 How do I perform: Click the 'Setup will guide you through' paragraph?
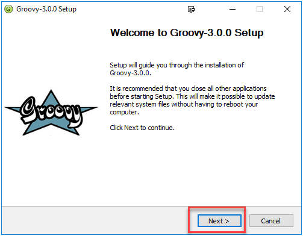click(x=176, y=69)
